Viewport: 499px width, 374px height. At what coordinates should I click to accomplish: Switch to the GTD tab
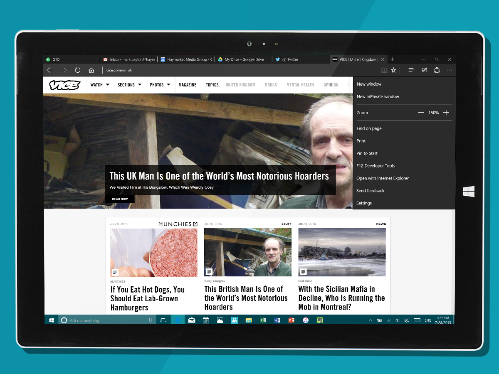pyautogui.click(x=71, y=59)
